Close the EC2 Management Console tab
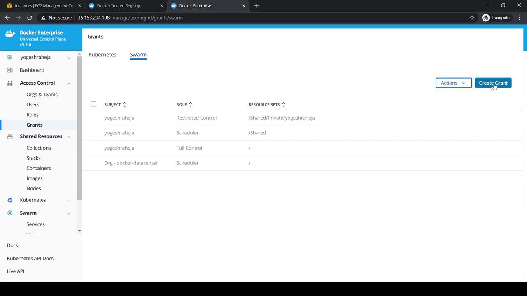527x296 pixels. click(79, 6)
